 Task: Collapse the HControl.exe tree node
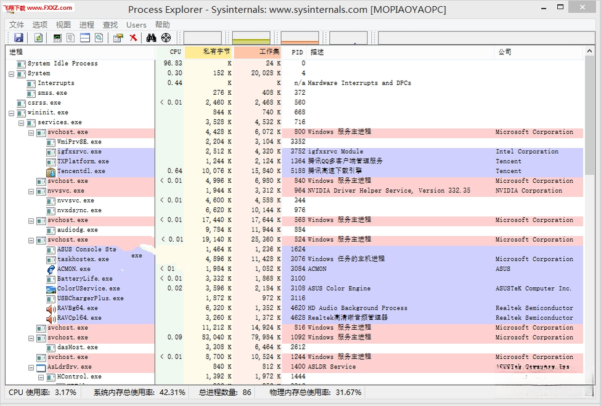point(41,377)
